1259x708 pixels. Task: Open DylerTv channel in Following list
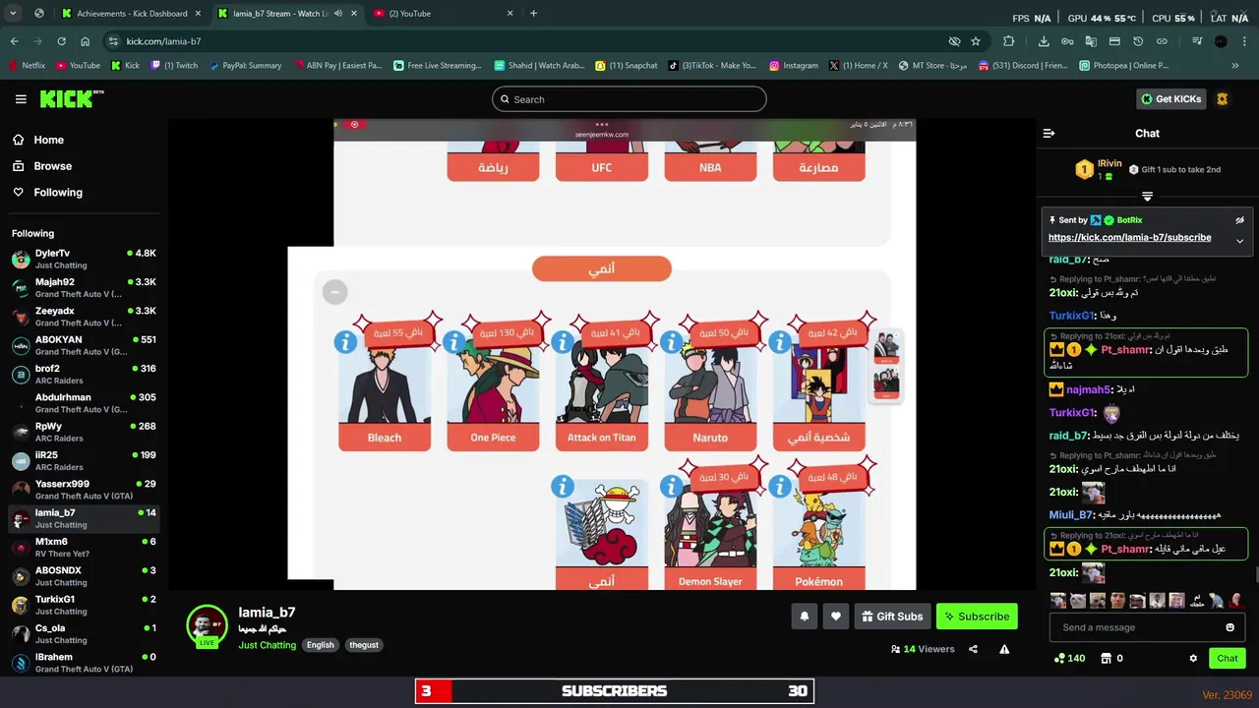click(84, 259)
